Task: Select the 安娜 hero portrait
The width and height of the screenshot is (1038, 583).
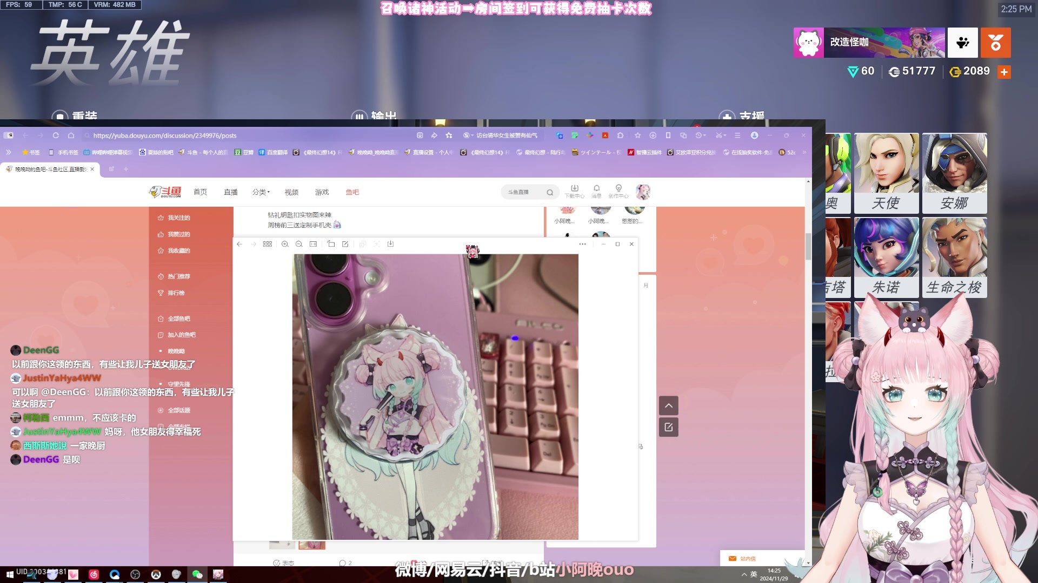Action: pos(955,173)
